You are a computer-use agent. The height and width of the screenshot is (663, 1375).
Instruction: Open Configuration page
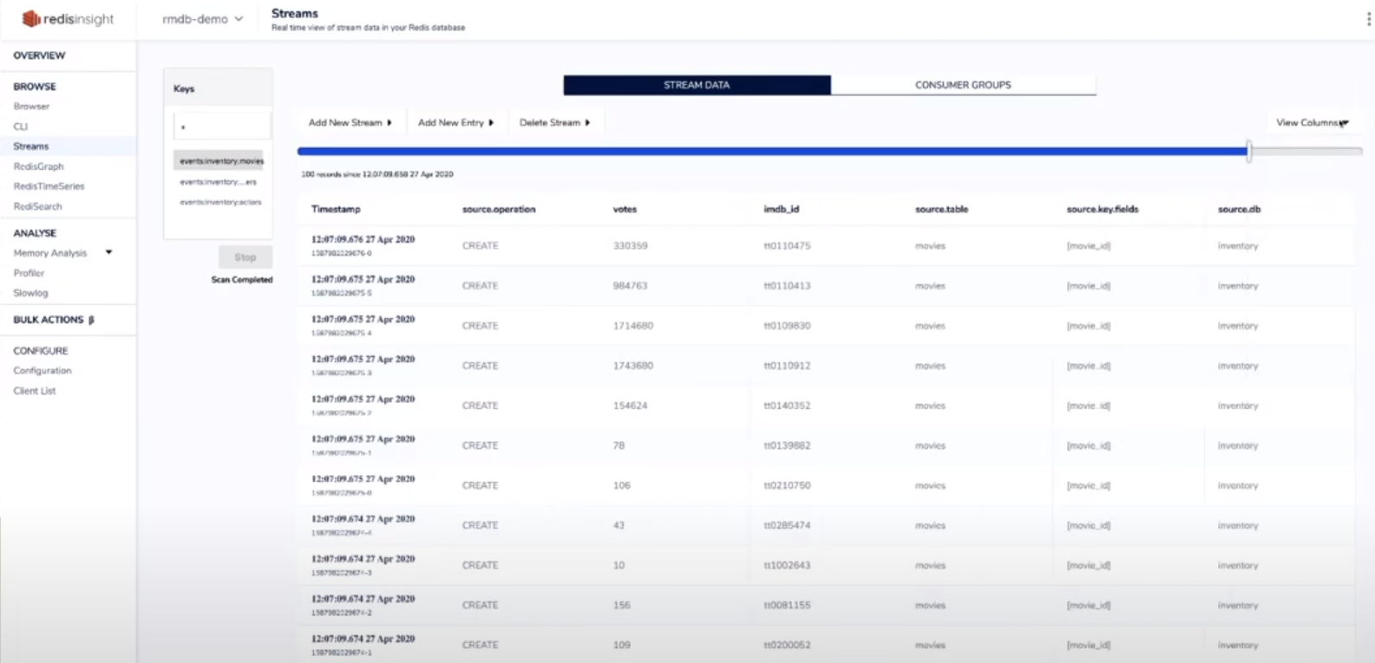43,371
